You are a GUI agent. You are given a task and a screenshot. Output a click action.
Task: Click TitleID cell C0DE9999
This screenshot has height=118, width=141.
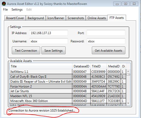tap(99, 72)
